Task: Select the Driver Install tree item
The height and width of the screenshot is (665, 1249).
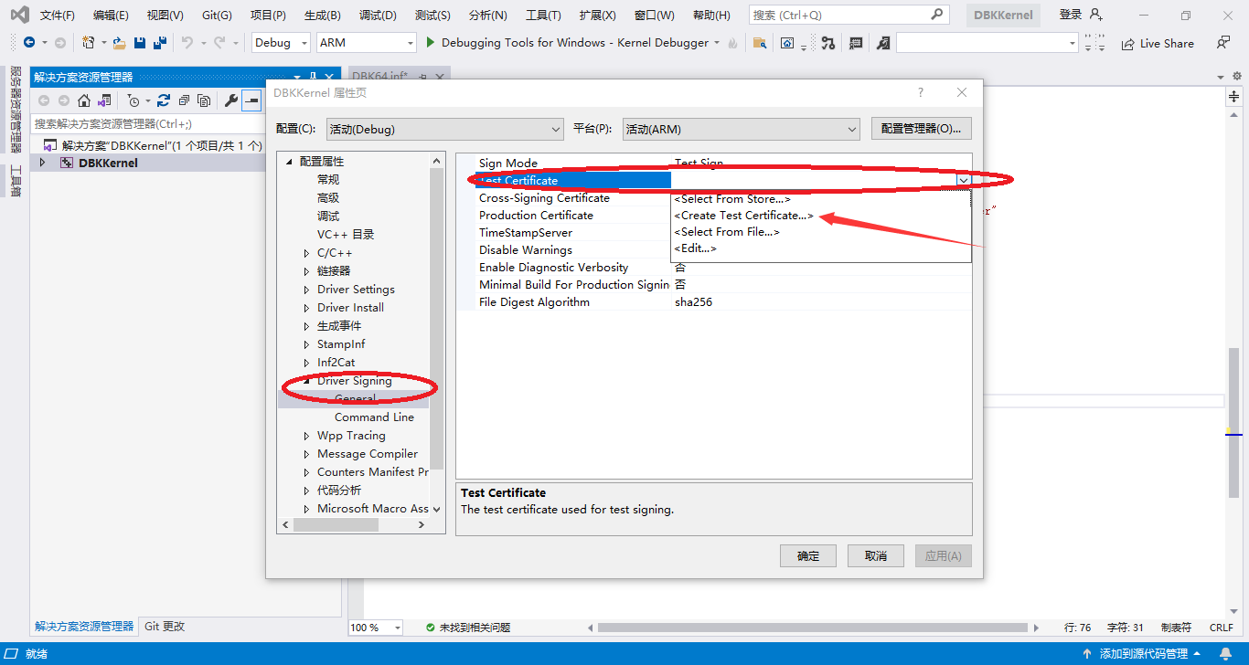Action: click(350, 308)
